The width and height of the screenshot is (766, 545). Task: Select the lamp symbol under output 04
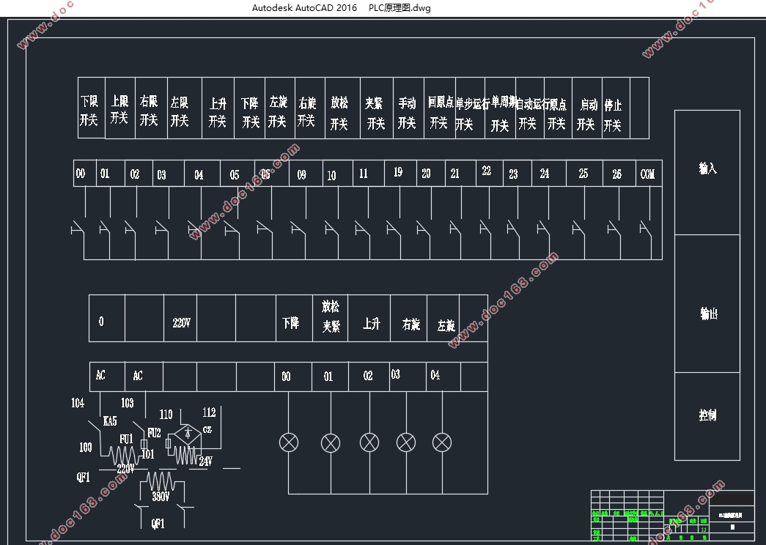[x=442, y=443]
